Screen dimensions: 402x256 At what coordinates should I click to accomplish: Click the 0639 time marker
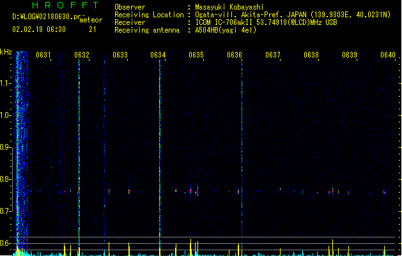350,55
